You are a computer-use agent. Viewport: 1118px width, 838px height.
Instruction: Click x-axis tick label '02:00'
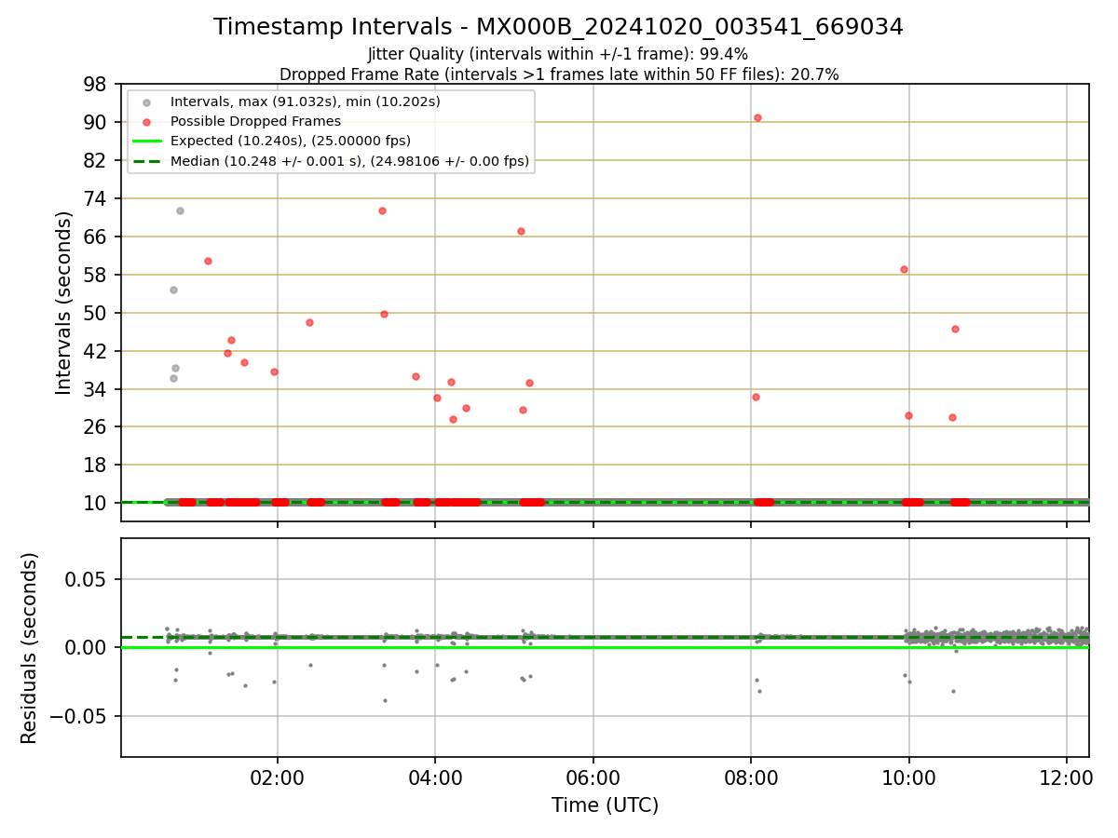(x=277, y=778)
